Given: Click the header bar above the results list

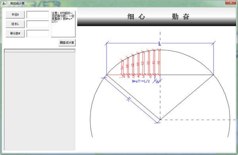Looking at the screenshot, I should pos(40,50).
